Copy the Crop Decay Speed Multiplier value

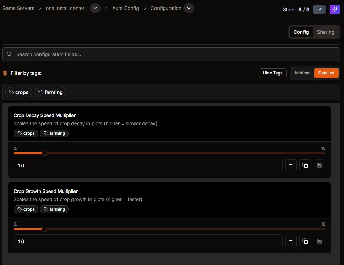305,166
